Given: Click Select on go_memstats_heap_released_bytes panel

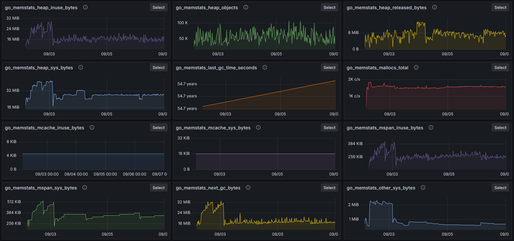Looking at the screenshot, I should pos(501,7).
